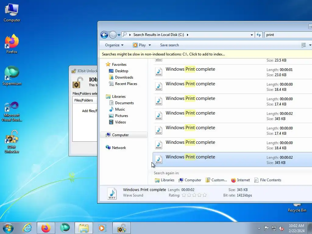Open the Supermium desktop shortcut
This screenshot has width=312, height=234.
click(x=12, y=76)
